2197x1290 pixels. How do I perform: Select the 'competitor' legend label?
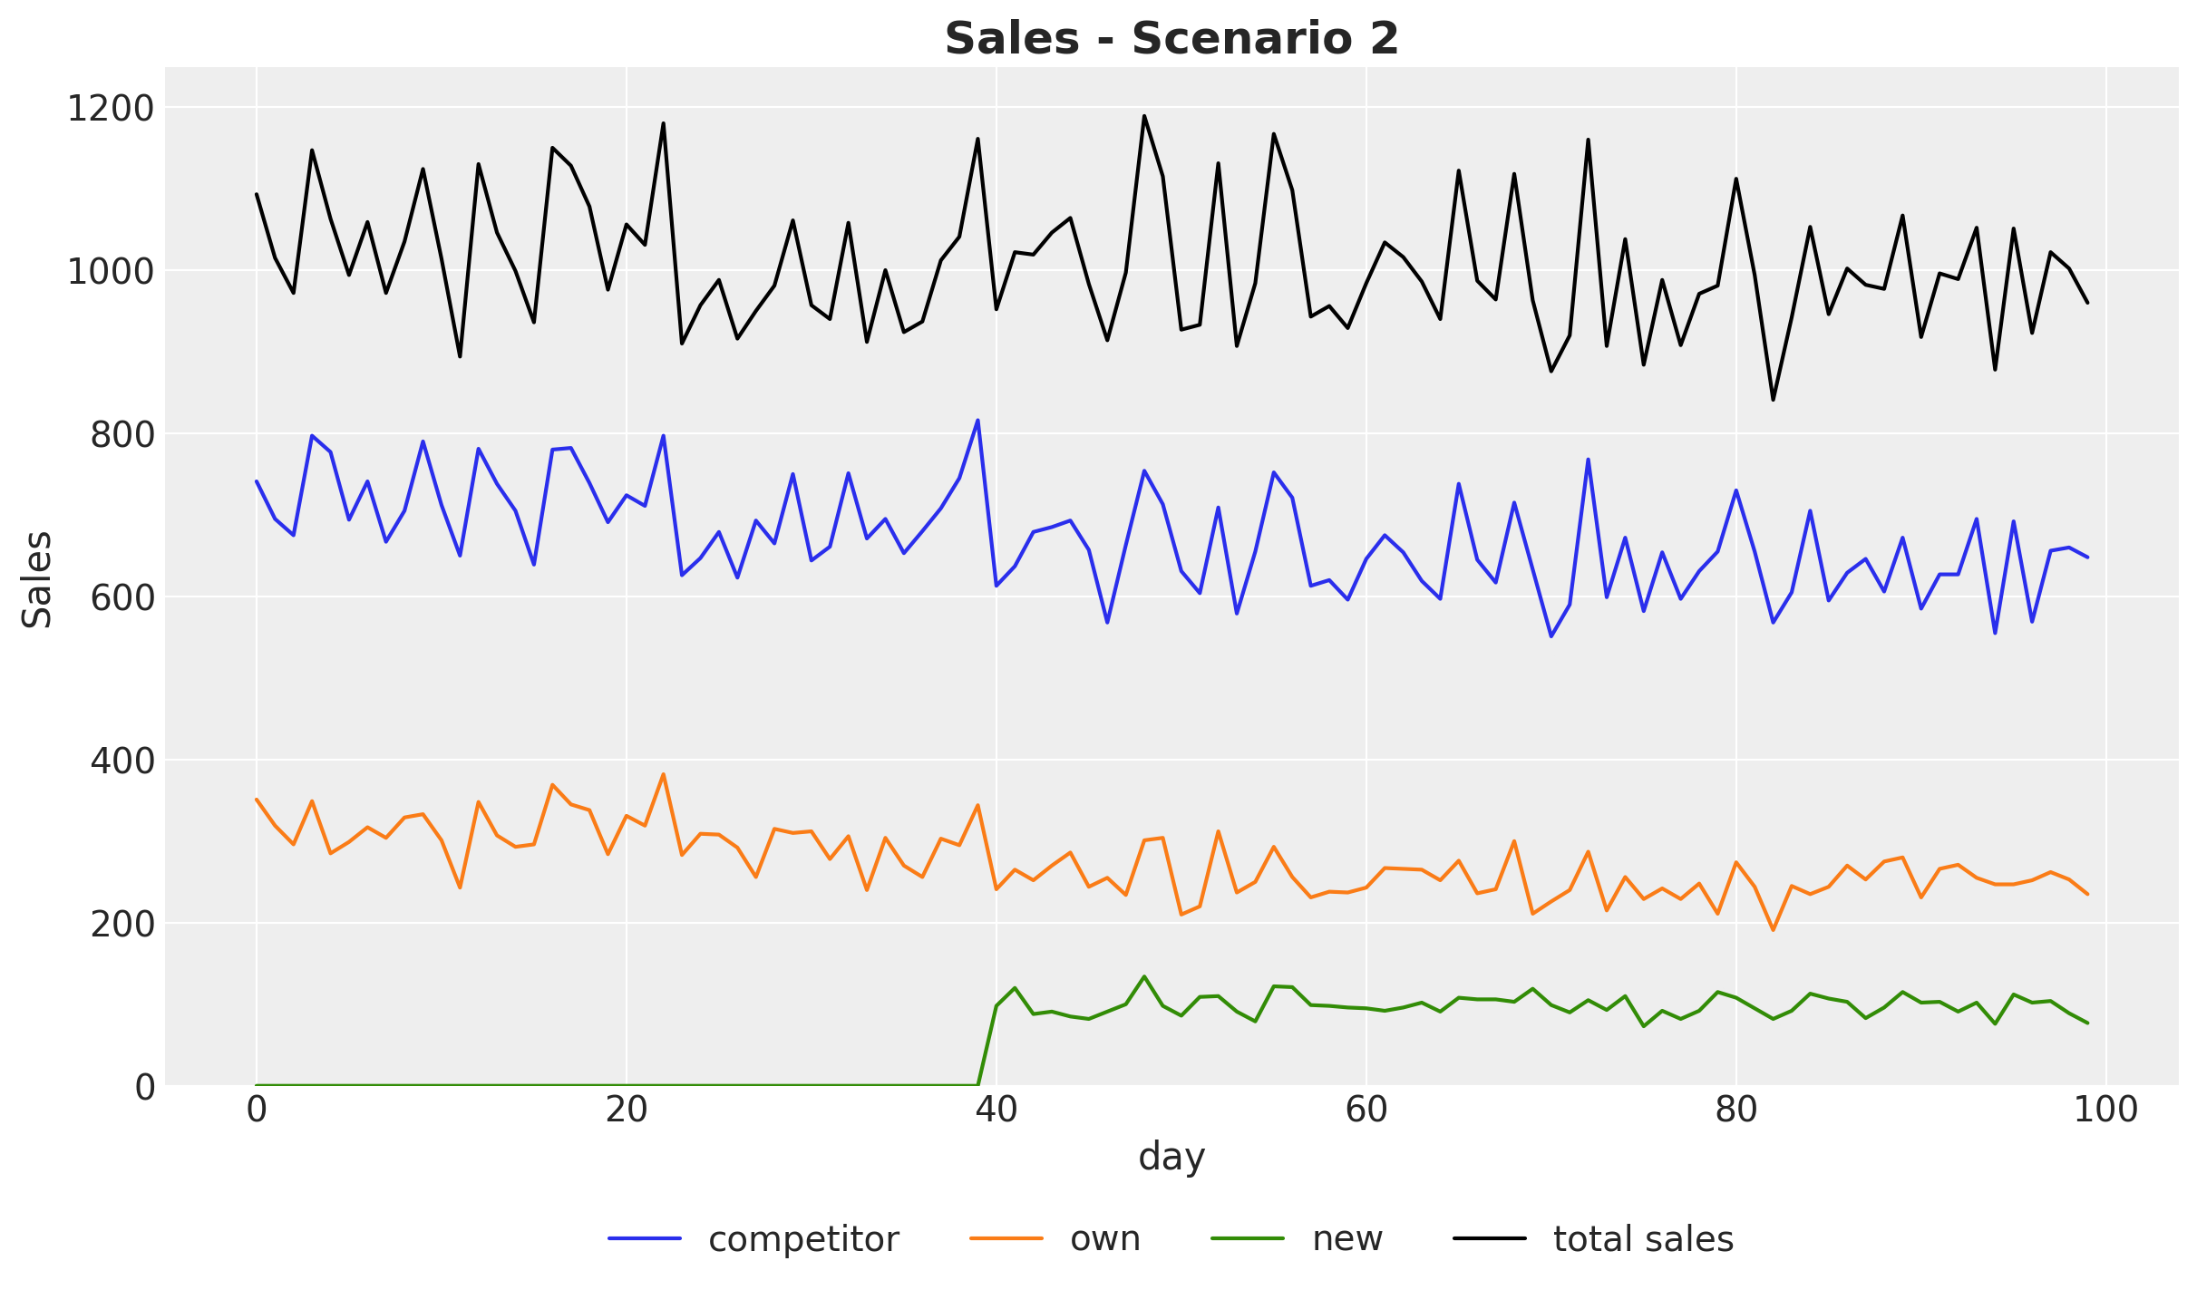coord(803,1238)
